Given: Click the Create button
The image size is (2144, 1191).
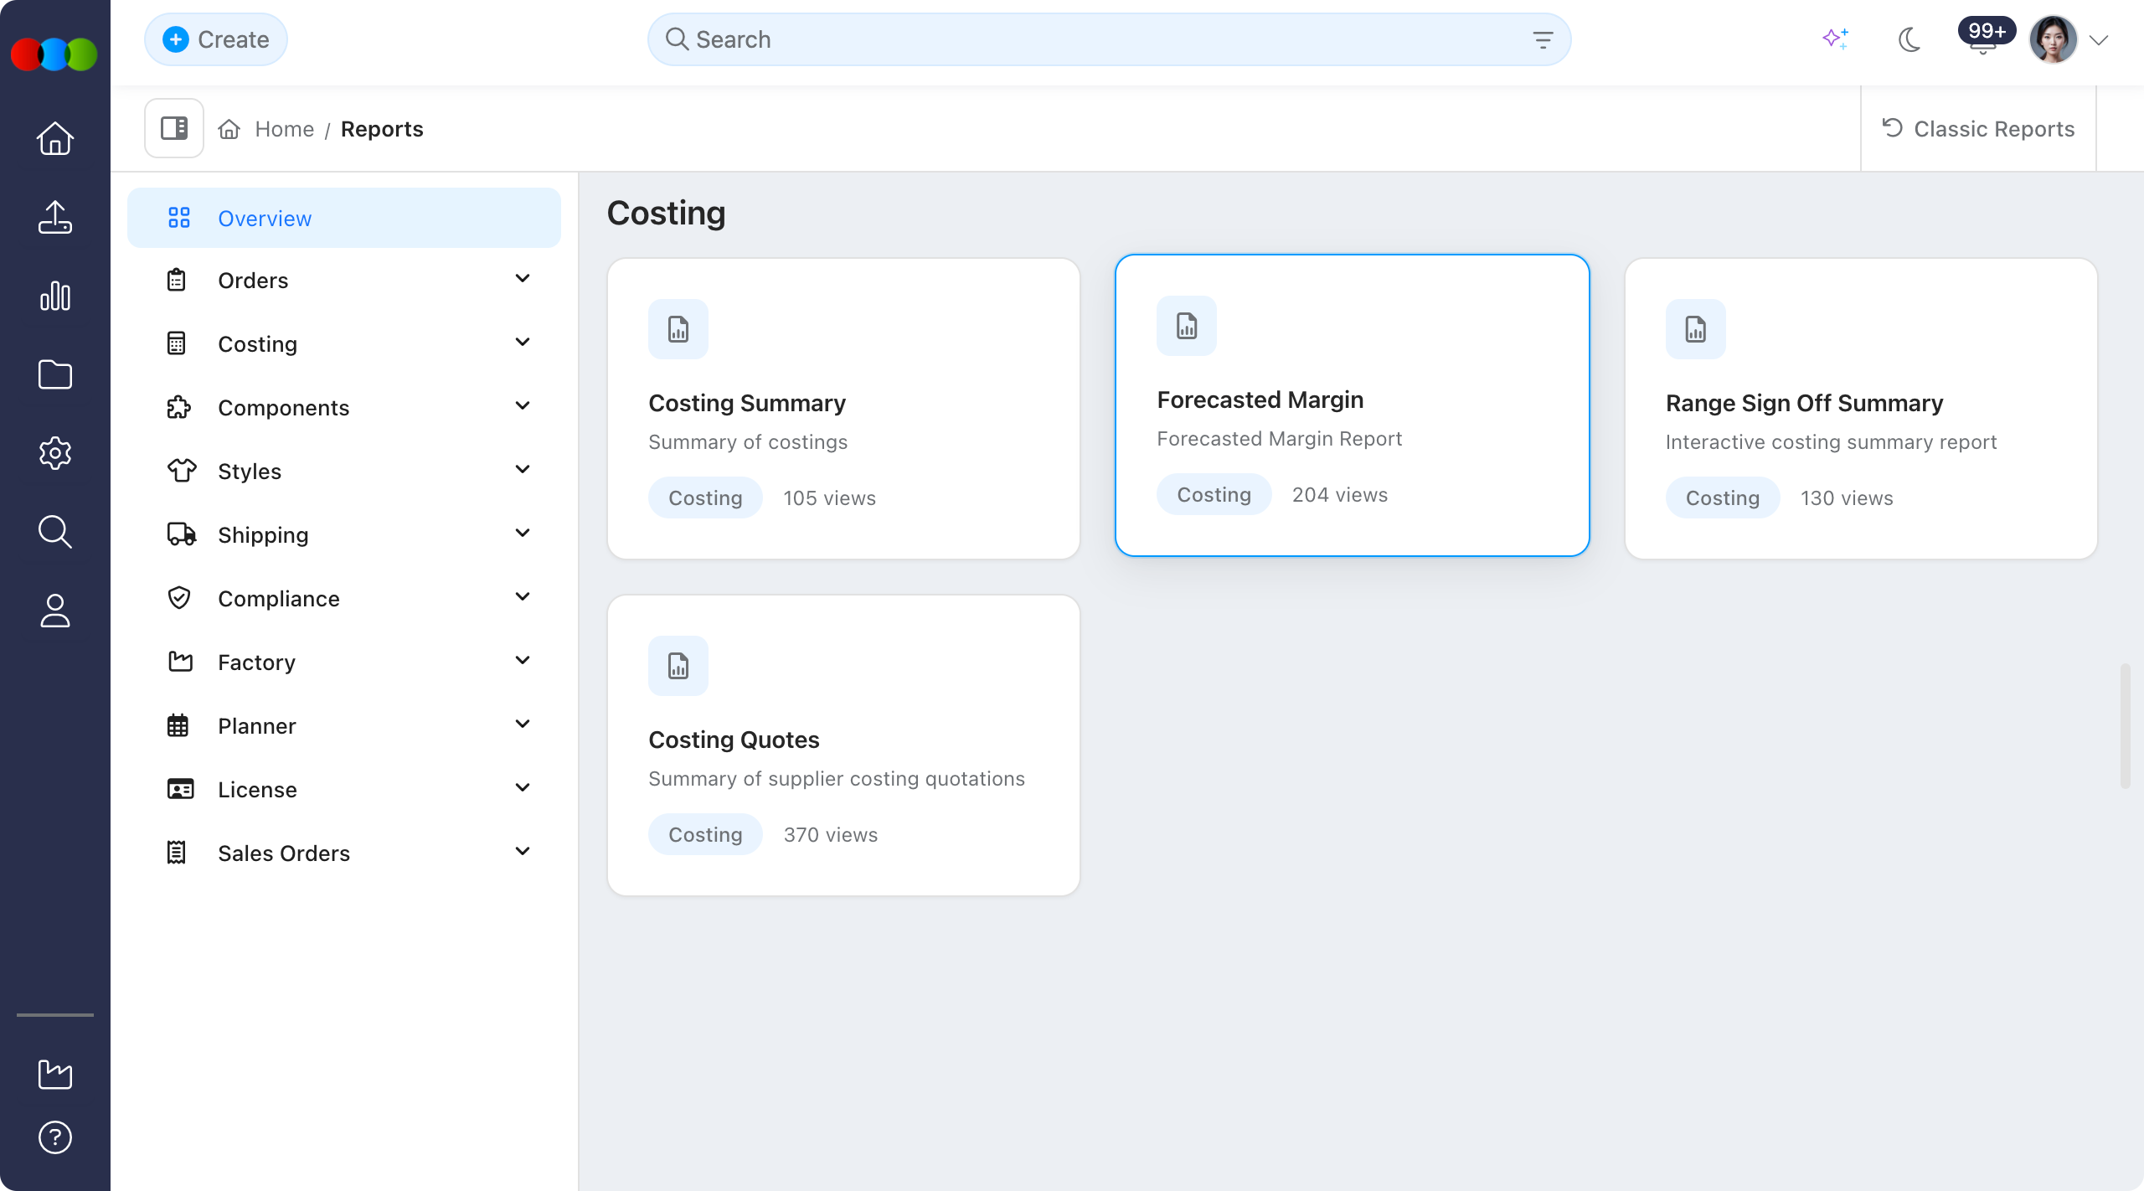Looking at the screenshot, I should (x=216, y=39).
